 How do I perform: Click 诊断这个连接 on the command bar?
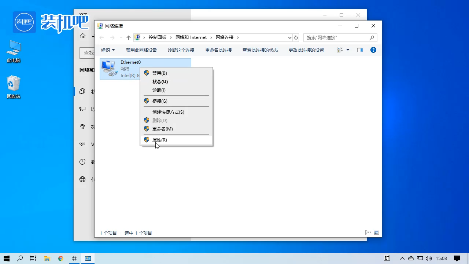[x=181, y=50]
